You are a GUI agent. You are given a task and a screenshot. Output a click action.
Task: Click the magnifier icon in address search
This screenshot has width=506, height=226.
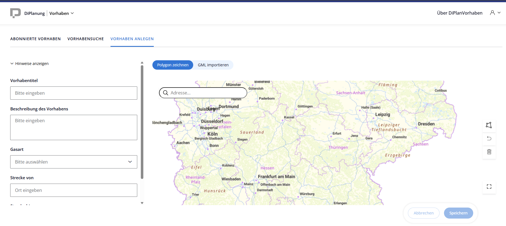click(x=166, y=93)
